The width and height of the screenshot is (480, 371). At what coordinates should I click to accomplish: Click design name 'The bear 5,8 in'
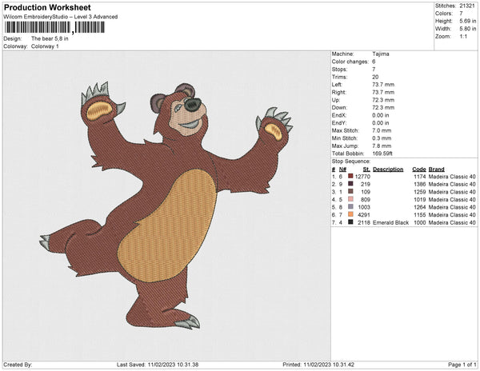point(50,39)
